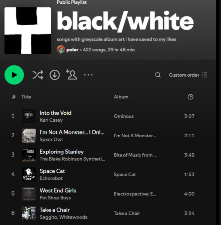
Task: Click the Album column header
Action: [x=121, y=97]
